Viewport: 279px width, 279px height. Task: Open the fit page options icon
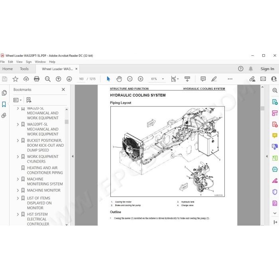(175, 79)
